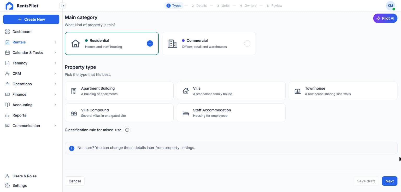401x192 pixels.
Task: Expand the Tenancy submenu chevron
Action: coord(55,63)
